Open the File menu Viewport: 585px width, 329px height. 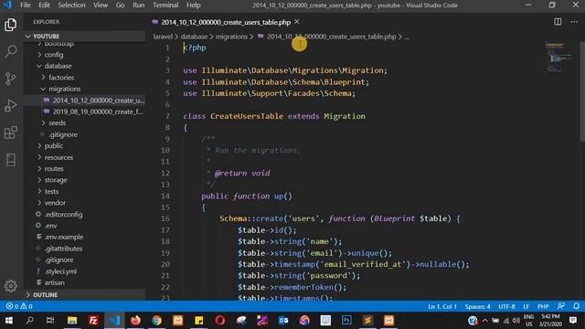[x=26, y=5]
